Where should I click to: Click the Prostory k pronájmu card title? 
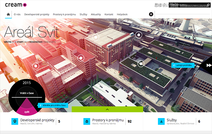[108, 120]
